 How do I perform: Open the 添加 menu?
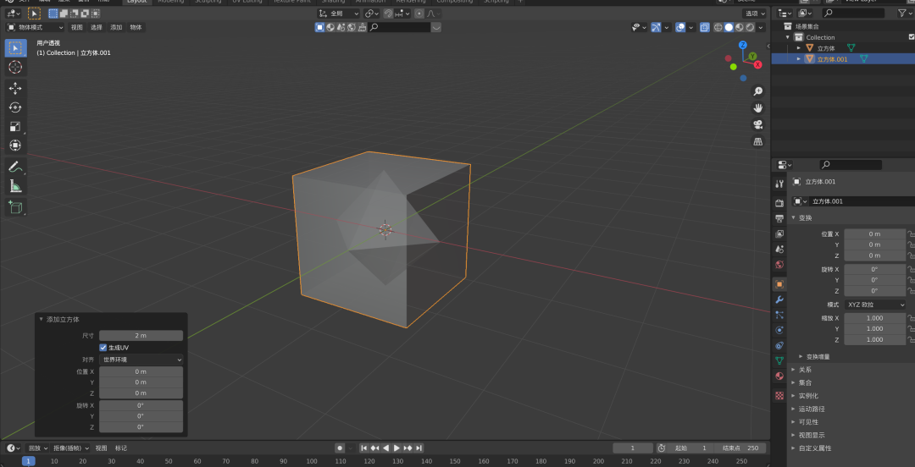(x=116, y=27)
